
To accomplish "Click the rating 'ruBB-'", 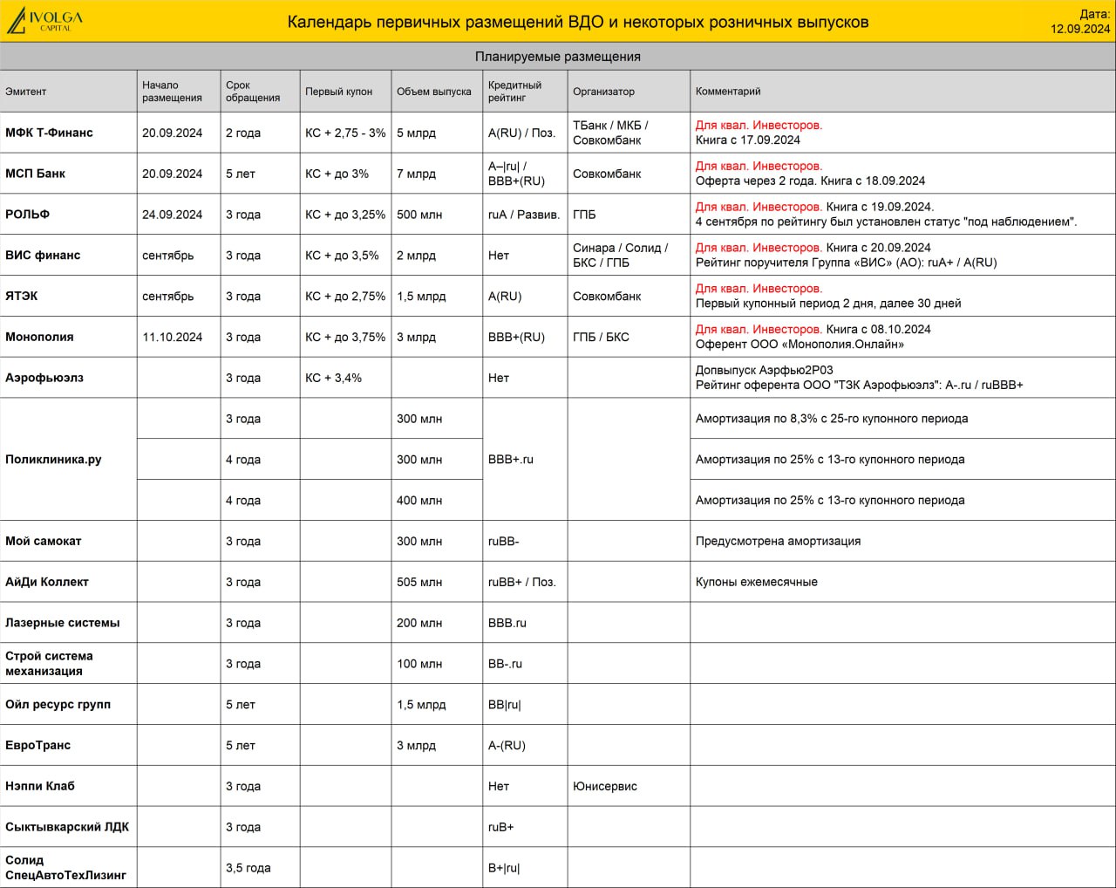I will pos(503,541).
